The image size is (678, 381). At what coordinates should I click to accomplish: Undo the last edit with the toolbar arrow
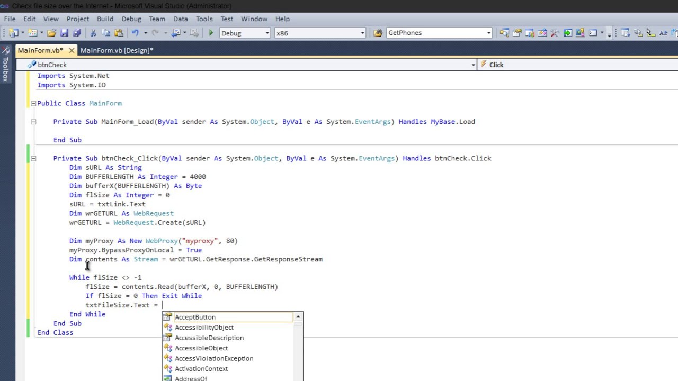coord(135,33)
